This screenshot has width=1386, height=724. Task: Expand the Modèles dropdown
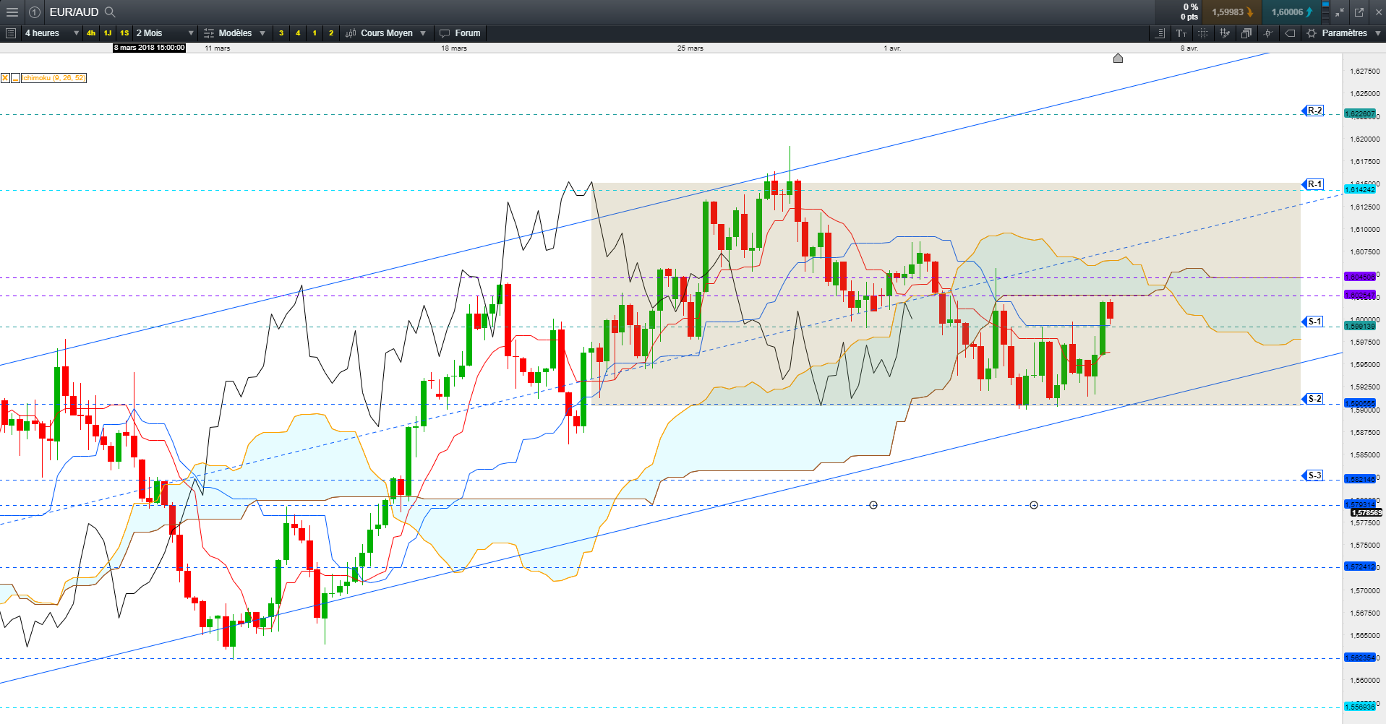click(x=262, y=33)
